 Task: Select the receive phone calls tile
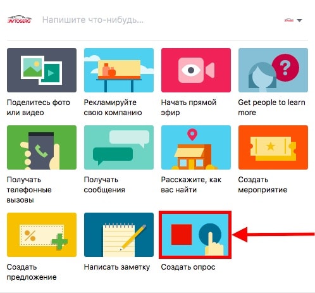tap(42, 147)
